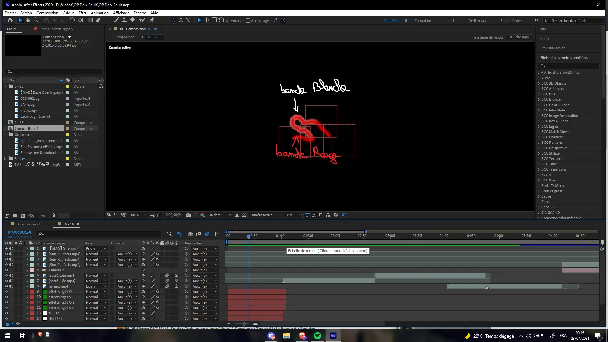The height and width of the screenshot is (342, 608).
Task: Switch to the Formation workspace
Action: click(423, 21)
